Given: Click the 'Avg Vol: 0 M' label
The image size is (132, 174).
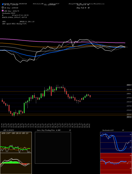Looking at the screenshot, I should click(83, 5).
